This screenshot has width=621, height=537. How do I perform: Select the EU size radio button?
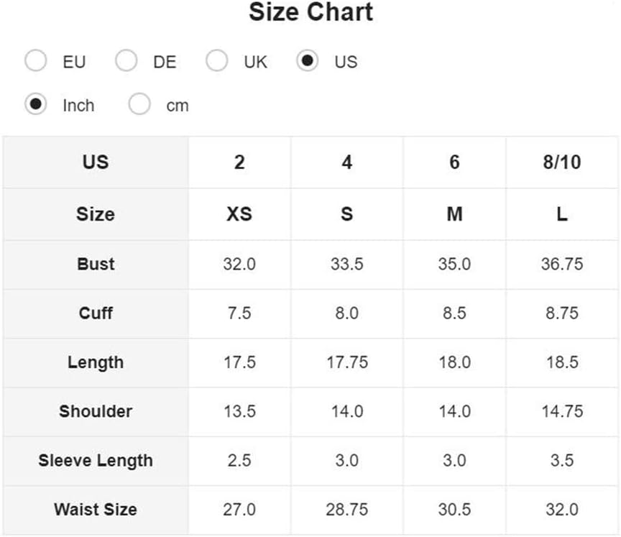(36, 62)
